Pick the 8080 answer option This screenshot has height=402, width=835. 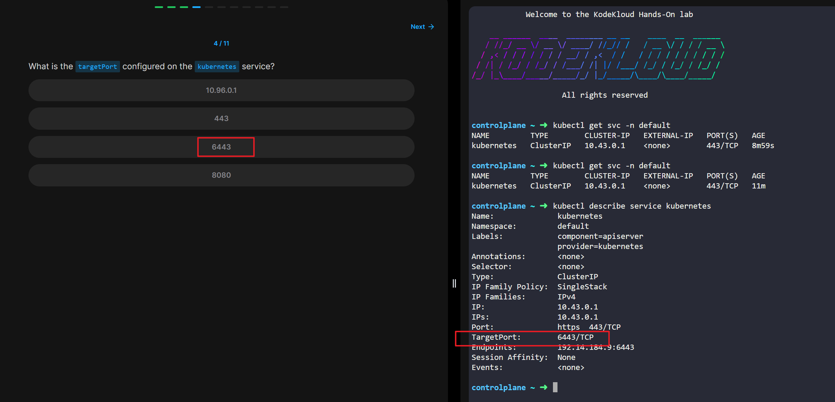click(x=221, y=175)
